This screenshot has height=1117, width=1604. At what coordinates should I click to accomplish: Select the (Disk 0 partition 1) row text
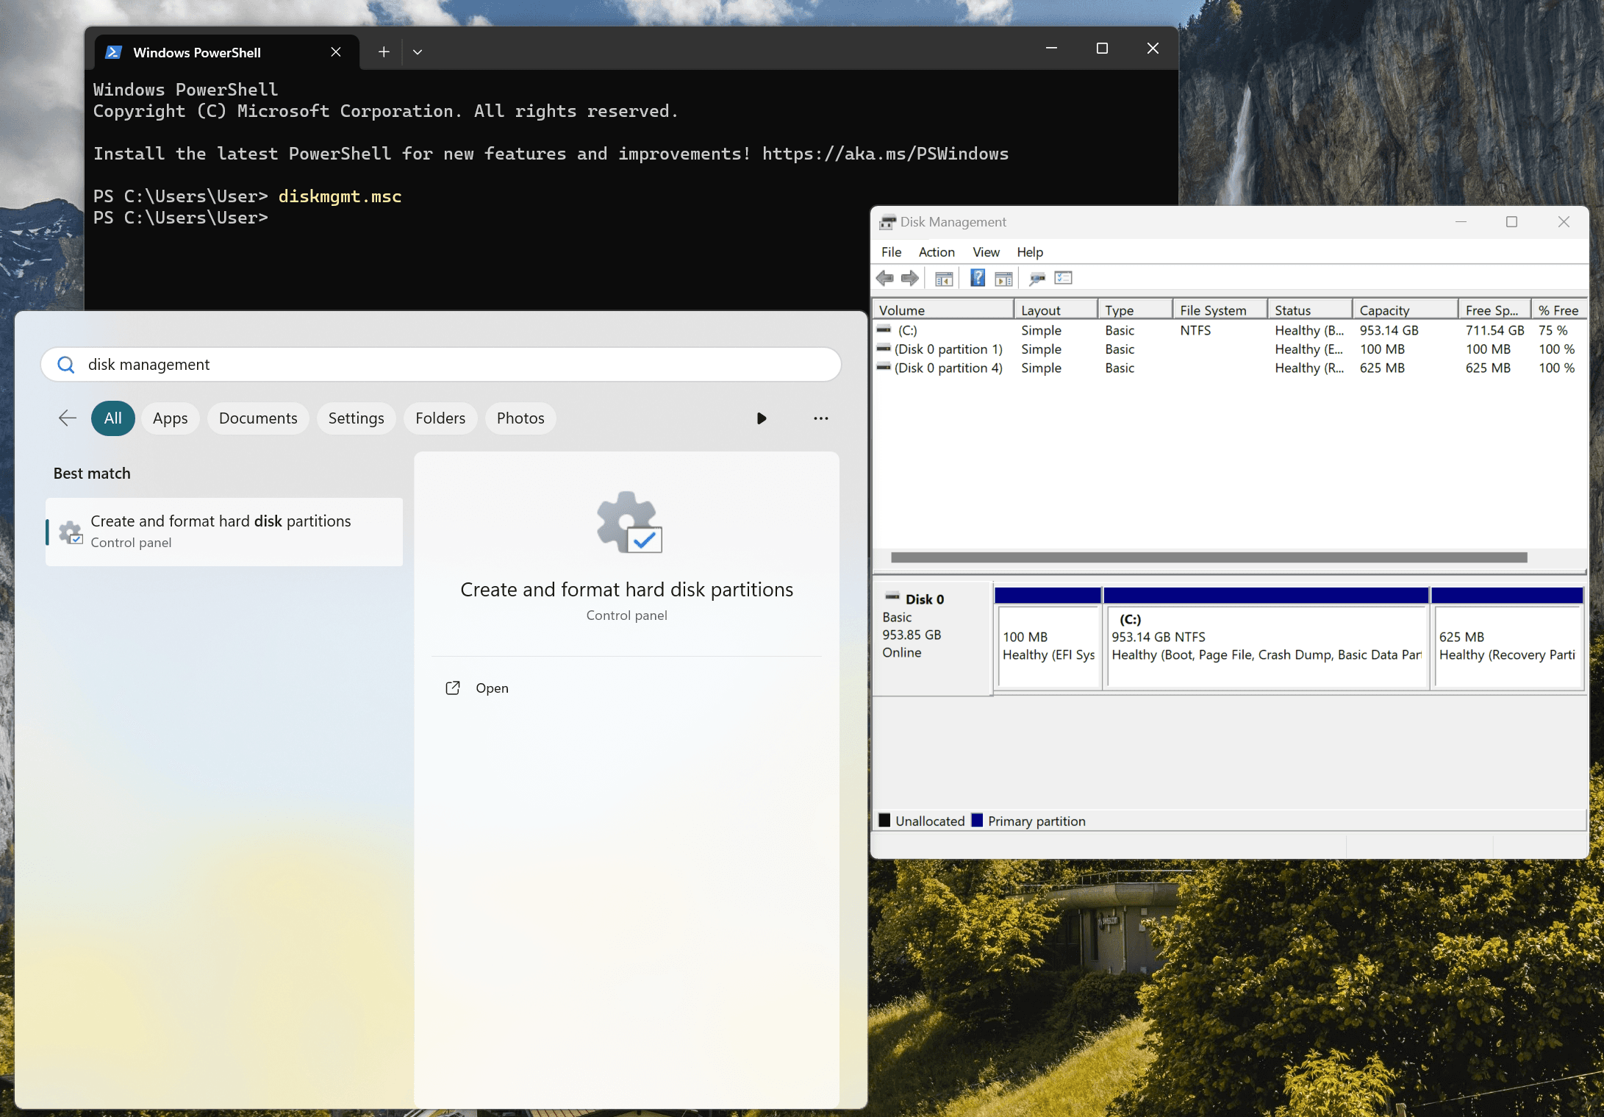[948, 349]
